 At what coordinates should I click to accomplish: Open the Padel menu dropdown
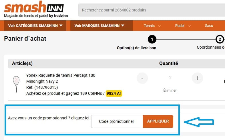pyautogui.click(x=183, y=26)
